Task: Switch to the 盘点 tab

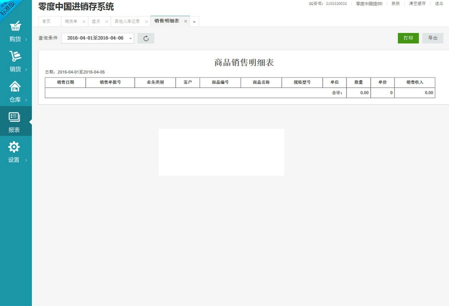Action: point(96,21)
